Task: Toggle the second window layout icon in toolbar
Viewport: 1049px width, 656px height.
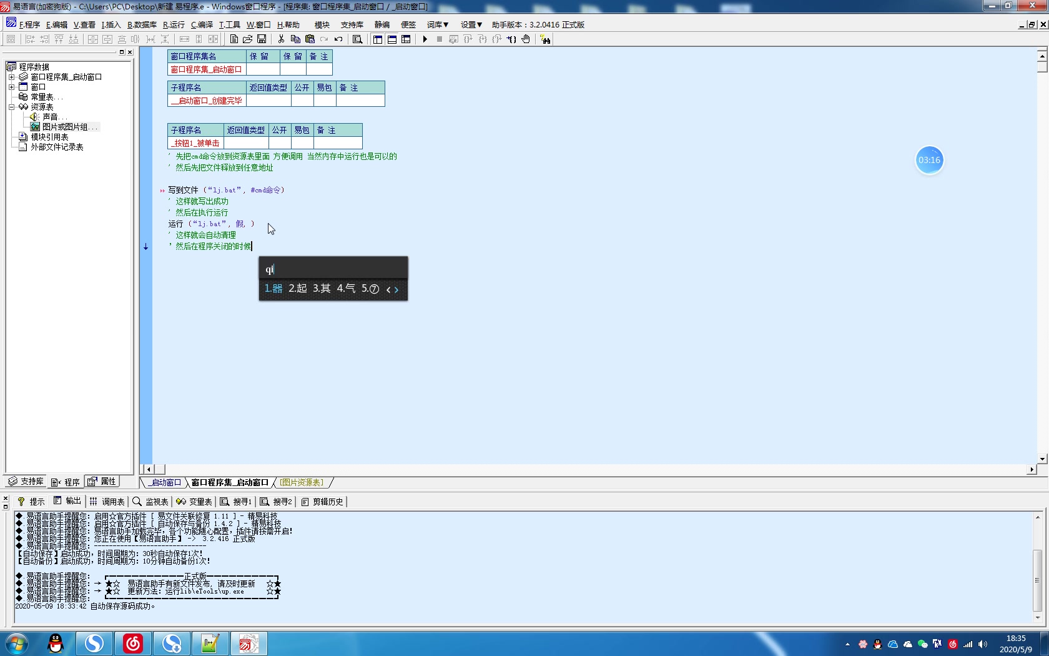Action: pyautogui.click(x=392, y=39)
